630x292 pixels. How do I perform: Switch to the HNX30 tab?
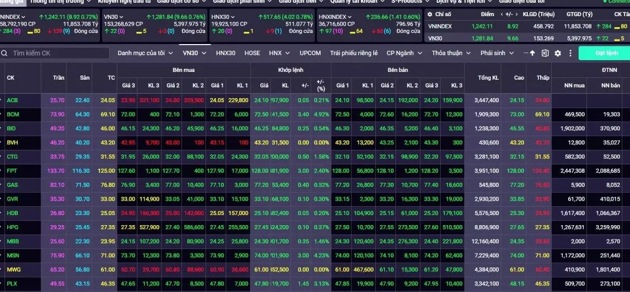225,53
